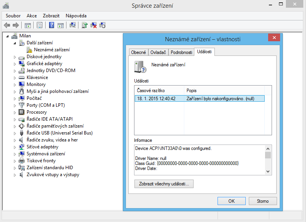Click the Back arrow in the toolbar

click(x=7, y=25)
